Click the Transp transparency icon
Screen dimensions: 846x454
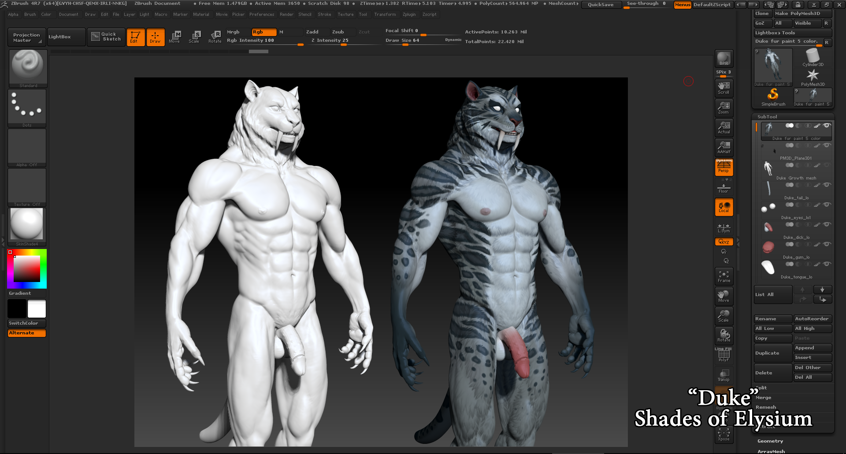click(x=724, y=375)
